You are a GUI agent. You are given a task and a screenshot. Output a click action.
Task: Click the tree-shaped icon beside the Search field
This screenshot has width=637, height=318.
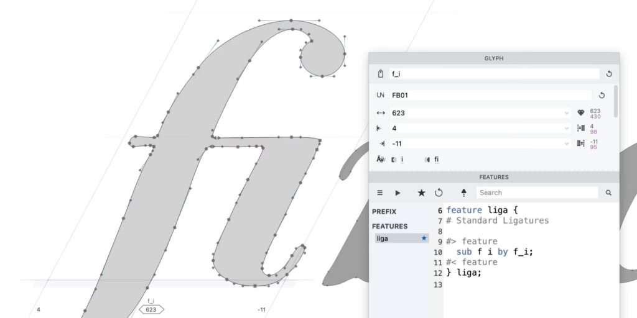[x=463, y=193]
